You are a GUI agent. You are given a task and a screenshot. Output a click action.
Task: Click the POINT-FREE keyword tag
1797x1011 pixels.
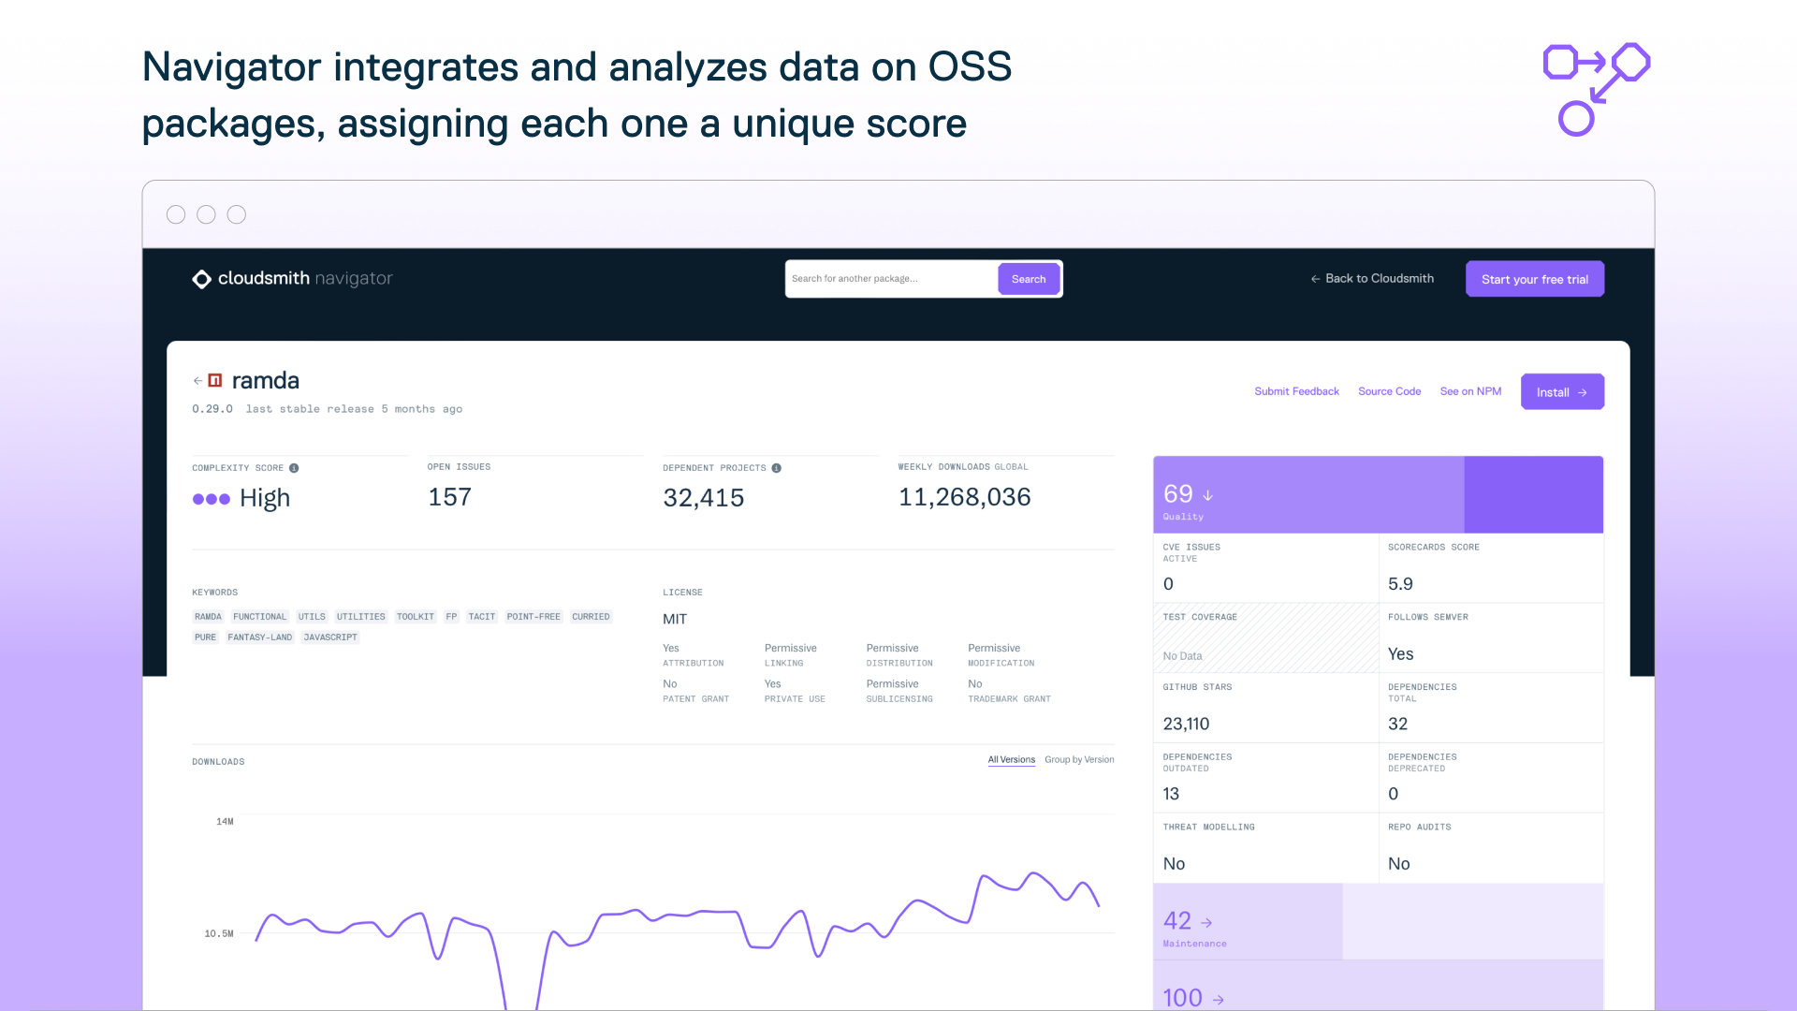pos(533,617)
